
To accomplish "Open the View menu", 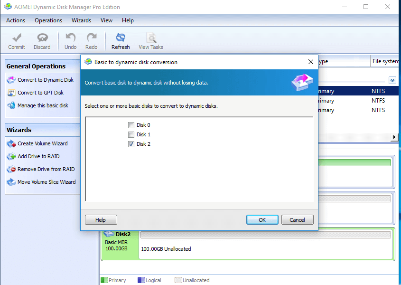I will [106, 20].
